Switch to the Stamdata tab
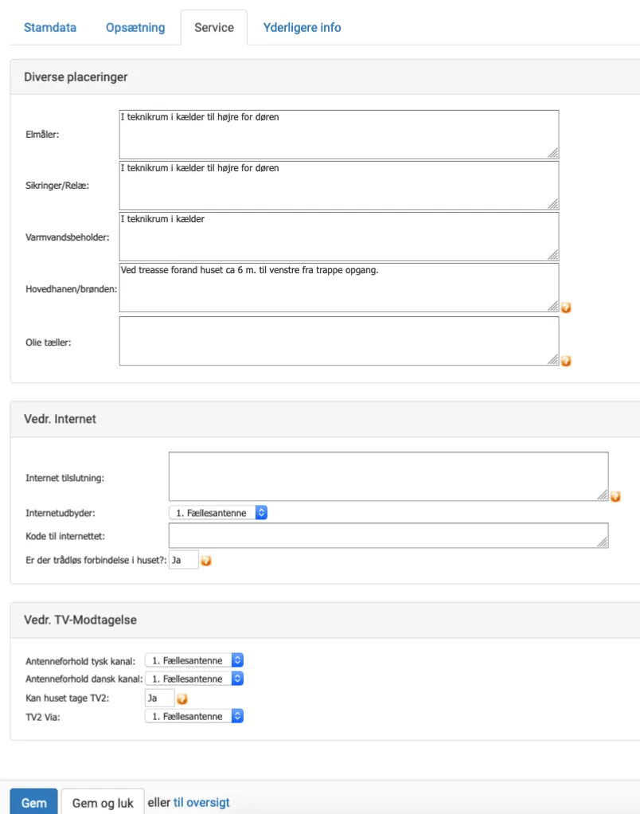This screenshot has height=814, width=640. coord(50,27)
